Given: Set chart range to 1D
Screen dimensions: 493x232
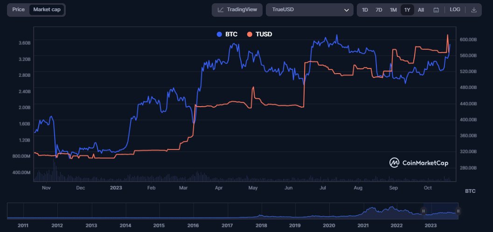Looking at the screenshot, I should [x=365, y=10].
